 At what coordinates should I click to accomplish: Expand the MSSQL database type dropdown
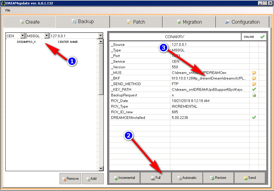click(x=47, y=35)
